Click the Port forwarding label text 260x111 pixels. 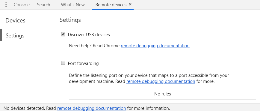pos(83,63)
